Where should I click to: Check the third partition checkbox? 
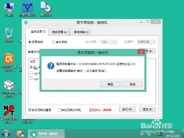(31, 78)
